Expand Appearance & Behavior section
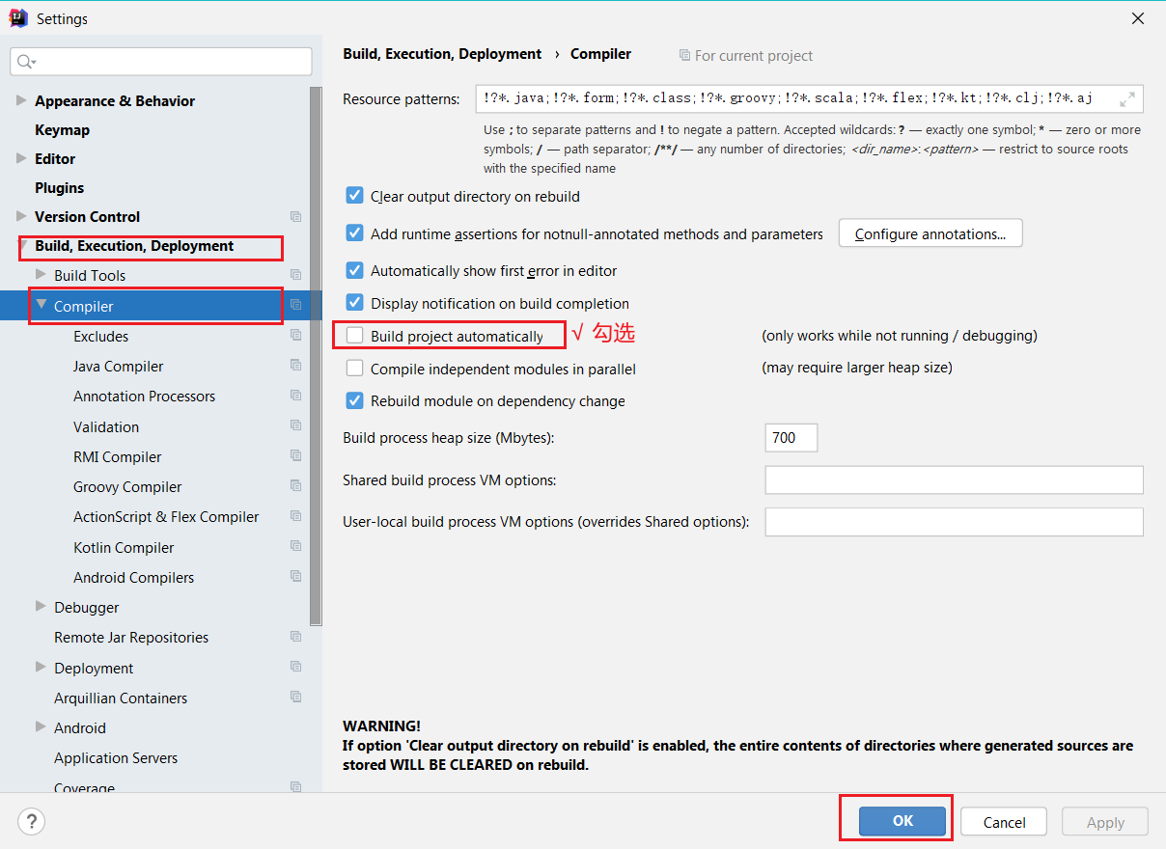The width and height of the screenshot is (1166, 849). pyautogui.click(x=21, y=100)
